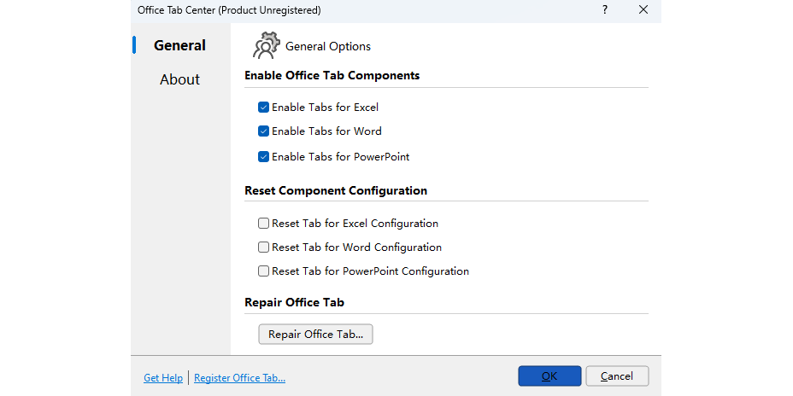Close the Office Tab Center window

pos(643,10)
